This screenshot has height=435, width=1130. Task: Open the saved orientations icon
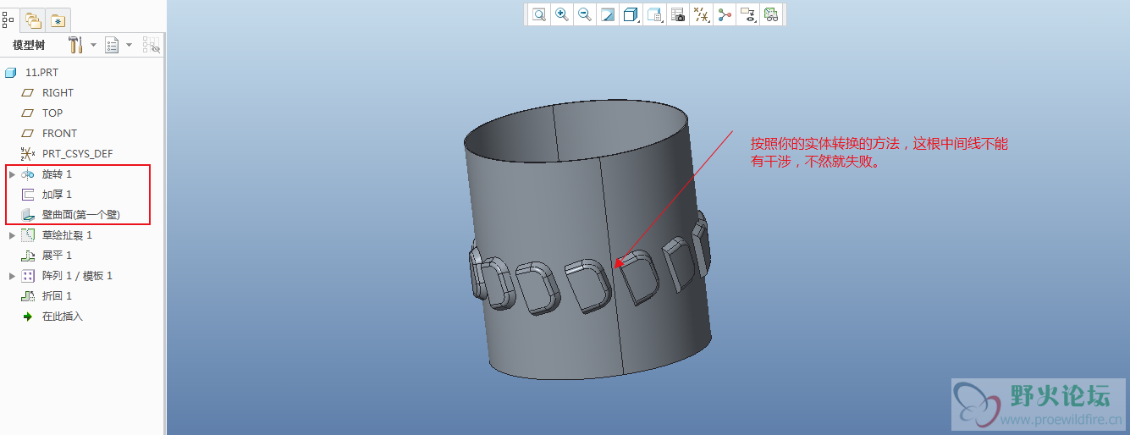(654, 14)
